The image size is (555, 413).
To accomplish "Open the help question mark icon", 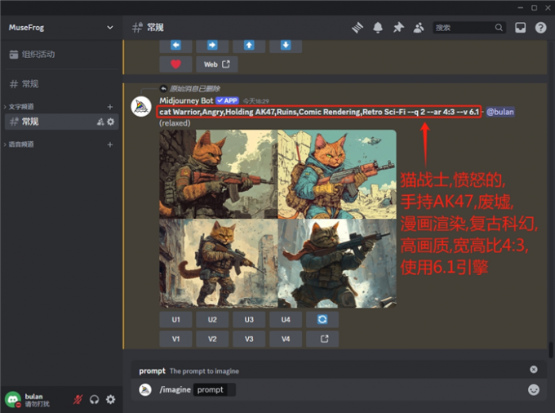I will click(x=540, y=28).
